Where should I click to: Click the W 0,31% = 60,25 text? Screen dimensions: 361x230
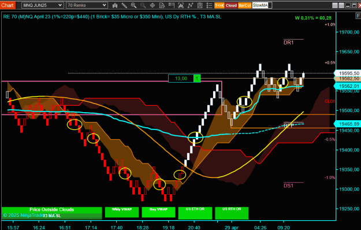point(313,18)
